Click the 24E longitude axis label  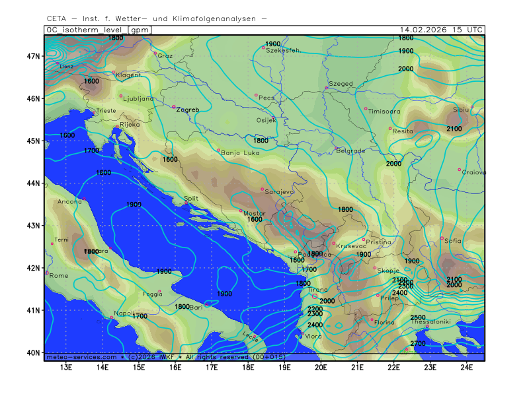[466, 367]
